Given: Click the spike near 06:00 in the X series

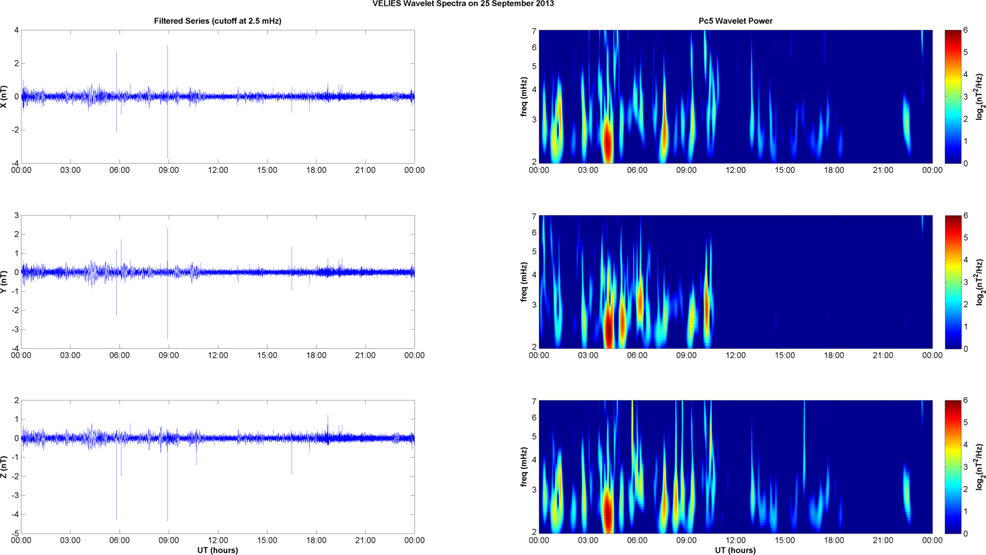Looking at the screenshot, I should pyautogui.click(x=117, y=92).
